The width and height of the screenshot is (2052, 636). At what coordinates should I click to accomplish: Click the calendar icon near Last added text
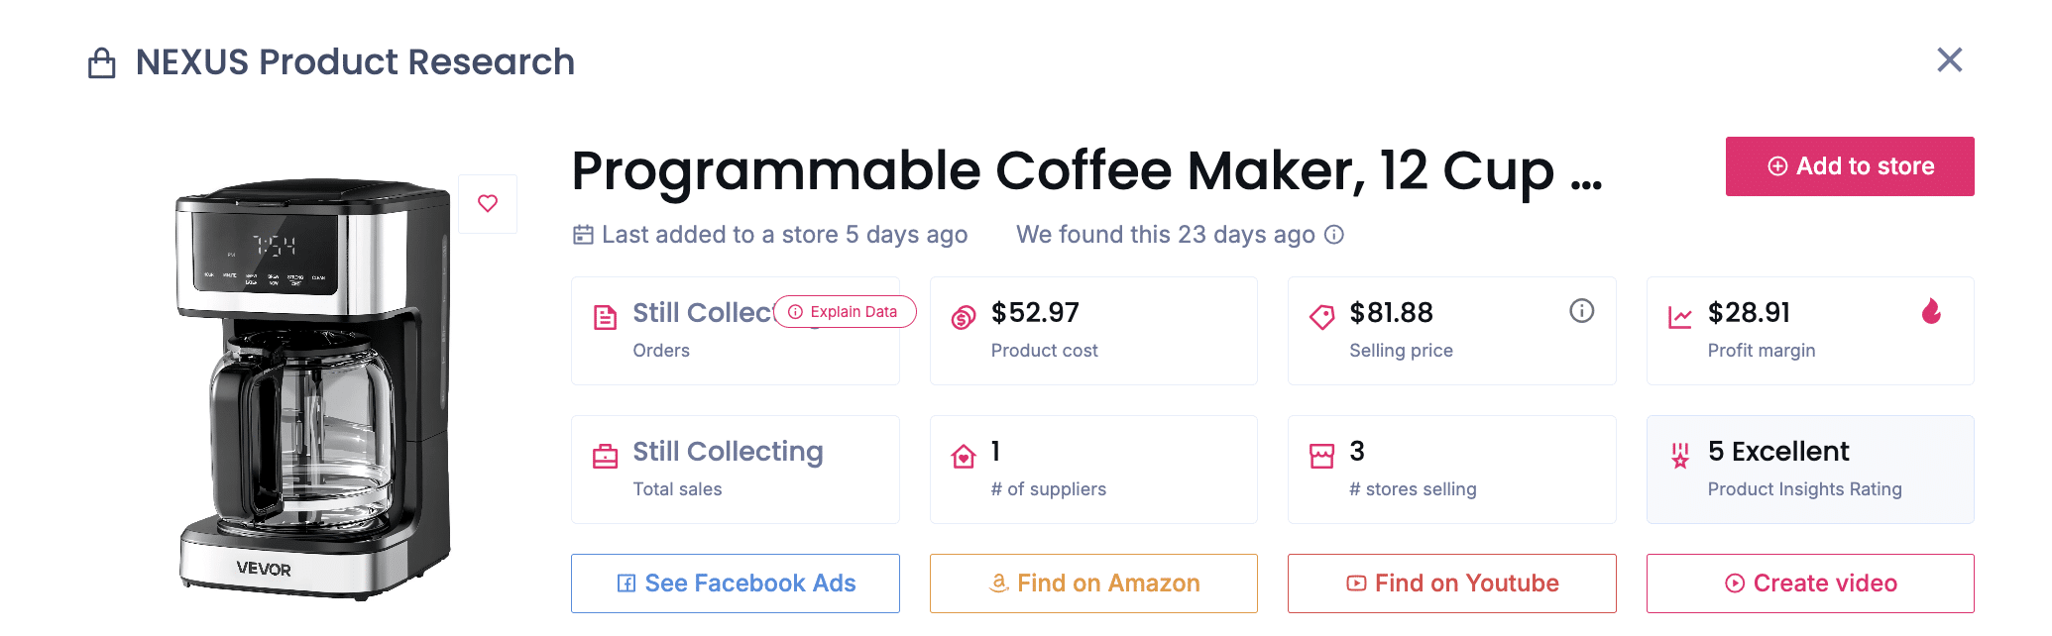point(583,234)
